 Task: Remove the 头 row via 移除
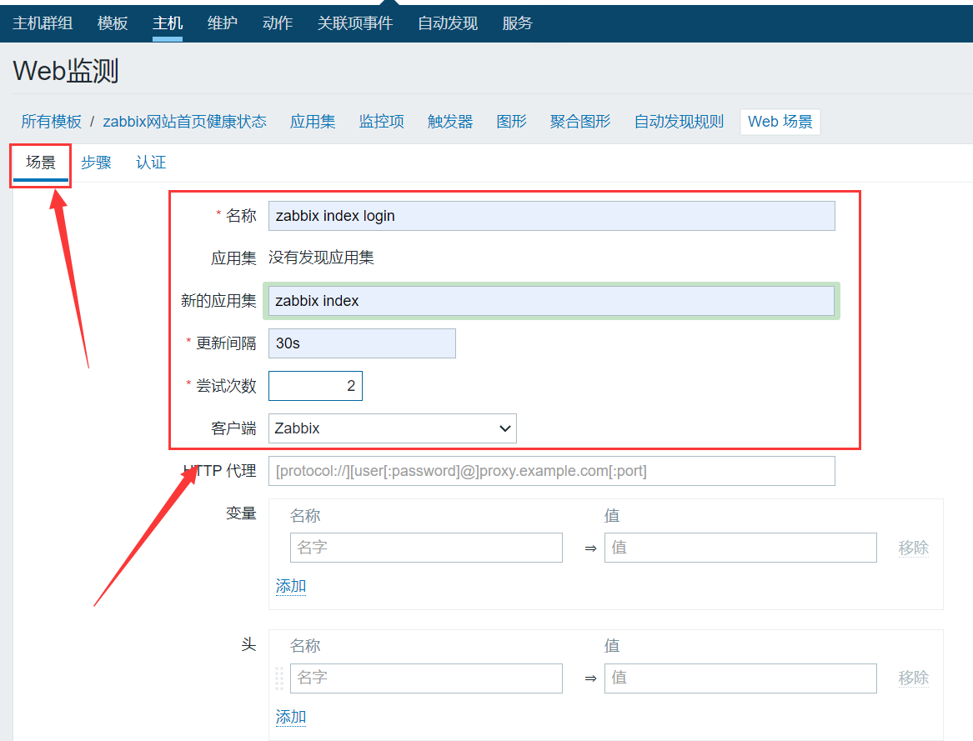pos(914,678)
